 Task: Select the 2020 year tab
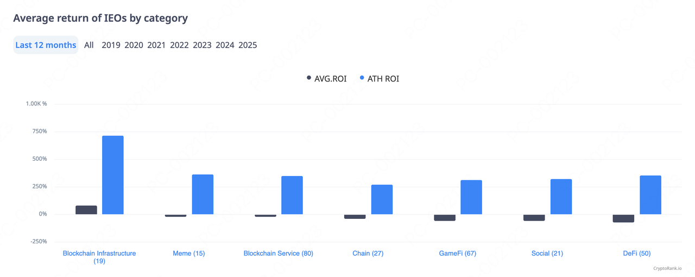tap(134, 45)
